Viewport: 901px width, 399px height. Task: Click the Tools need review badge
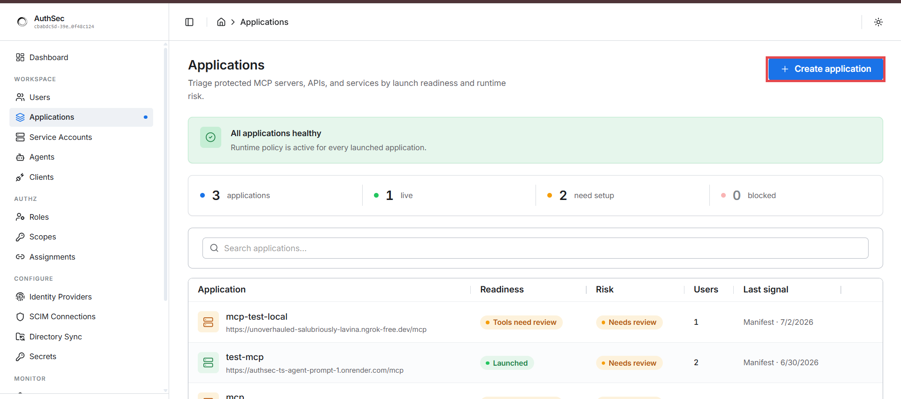521,322
